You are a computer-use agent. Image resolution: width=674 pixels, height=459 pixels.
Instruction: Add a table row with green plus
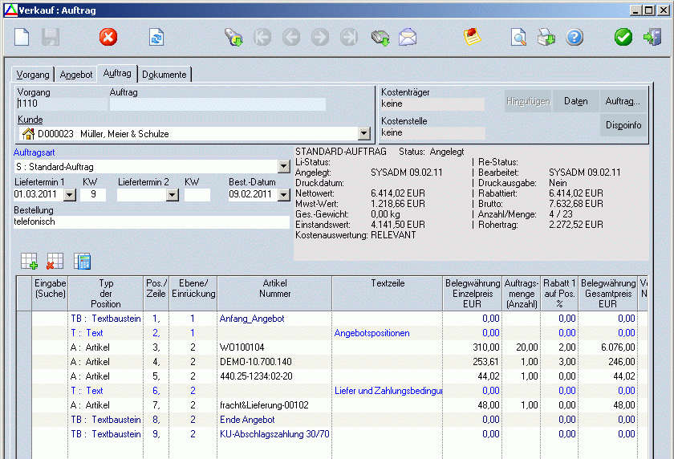coord(29,261)
